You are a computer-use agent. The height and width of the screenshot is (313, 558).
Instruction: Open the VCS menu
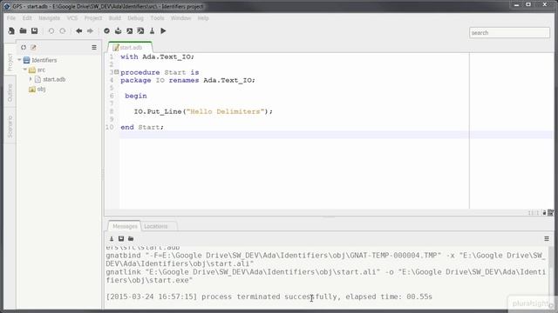(72, 18)
